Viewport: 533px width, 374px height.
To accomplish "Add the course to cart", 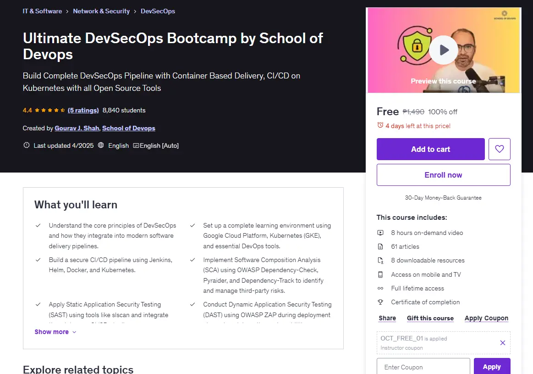I will click(430, 149).
